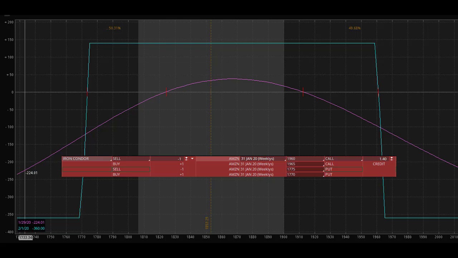Viewport: 458px width, 258px height.
Task: Click the 2/1/20 -360.00 legend entry
Action: coord(31,228)
